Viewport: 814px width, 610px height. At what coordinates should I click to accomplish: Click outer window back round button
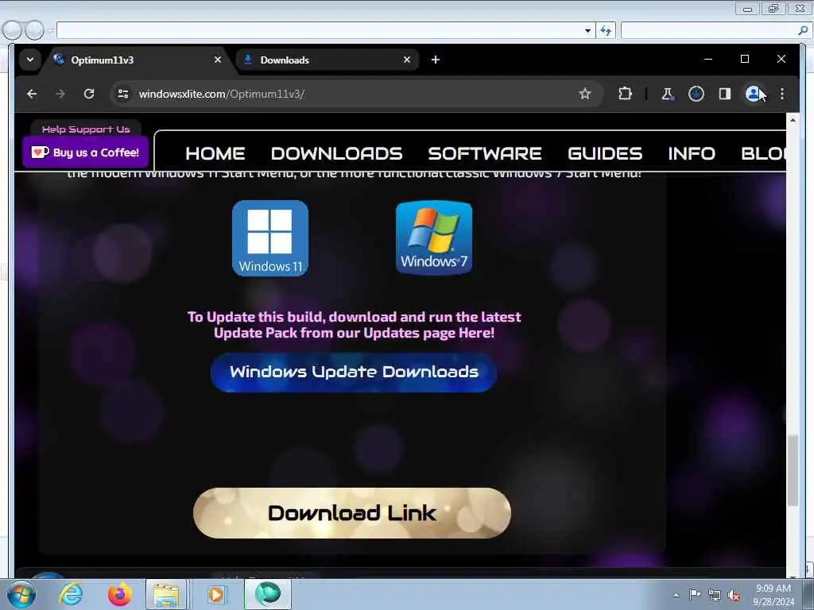point(12,30)
